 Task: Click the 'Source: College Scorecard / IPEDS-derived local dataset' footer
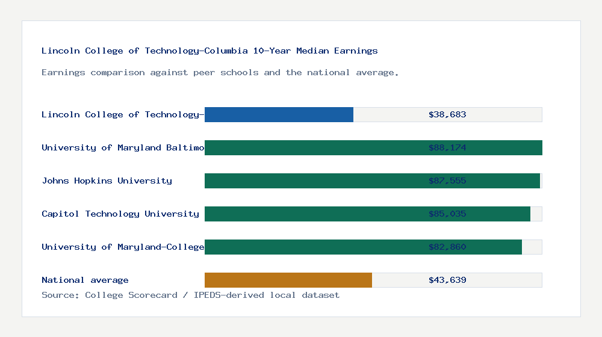[190, 295]
